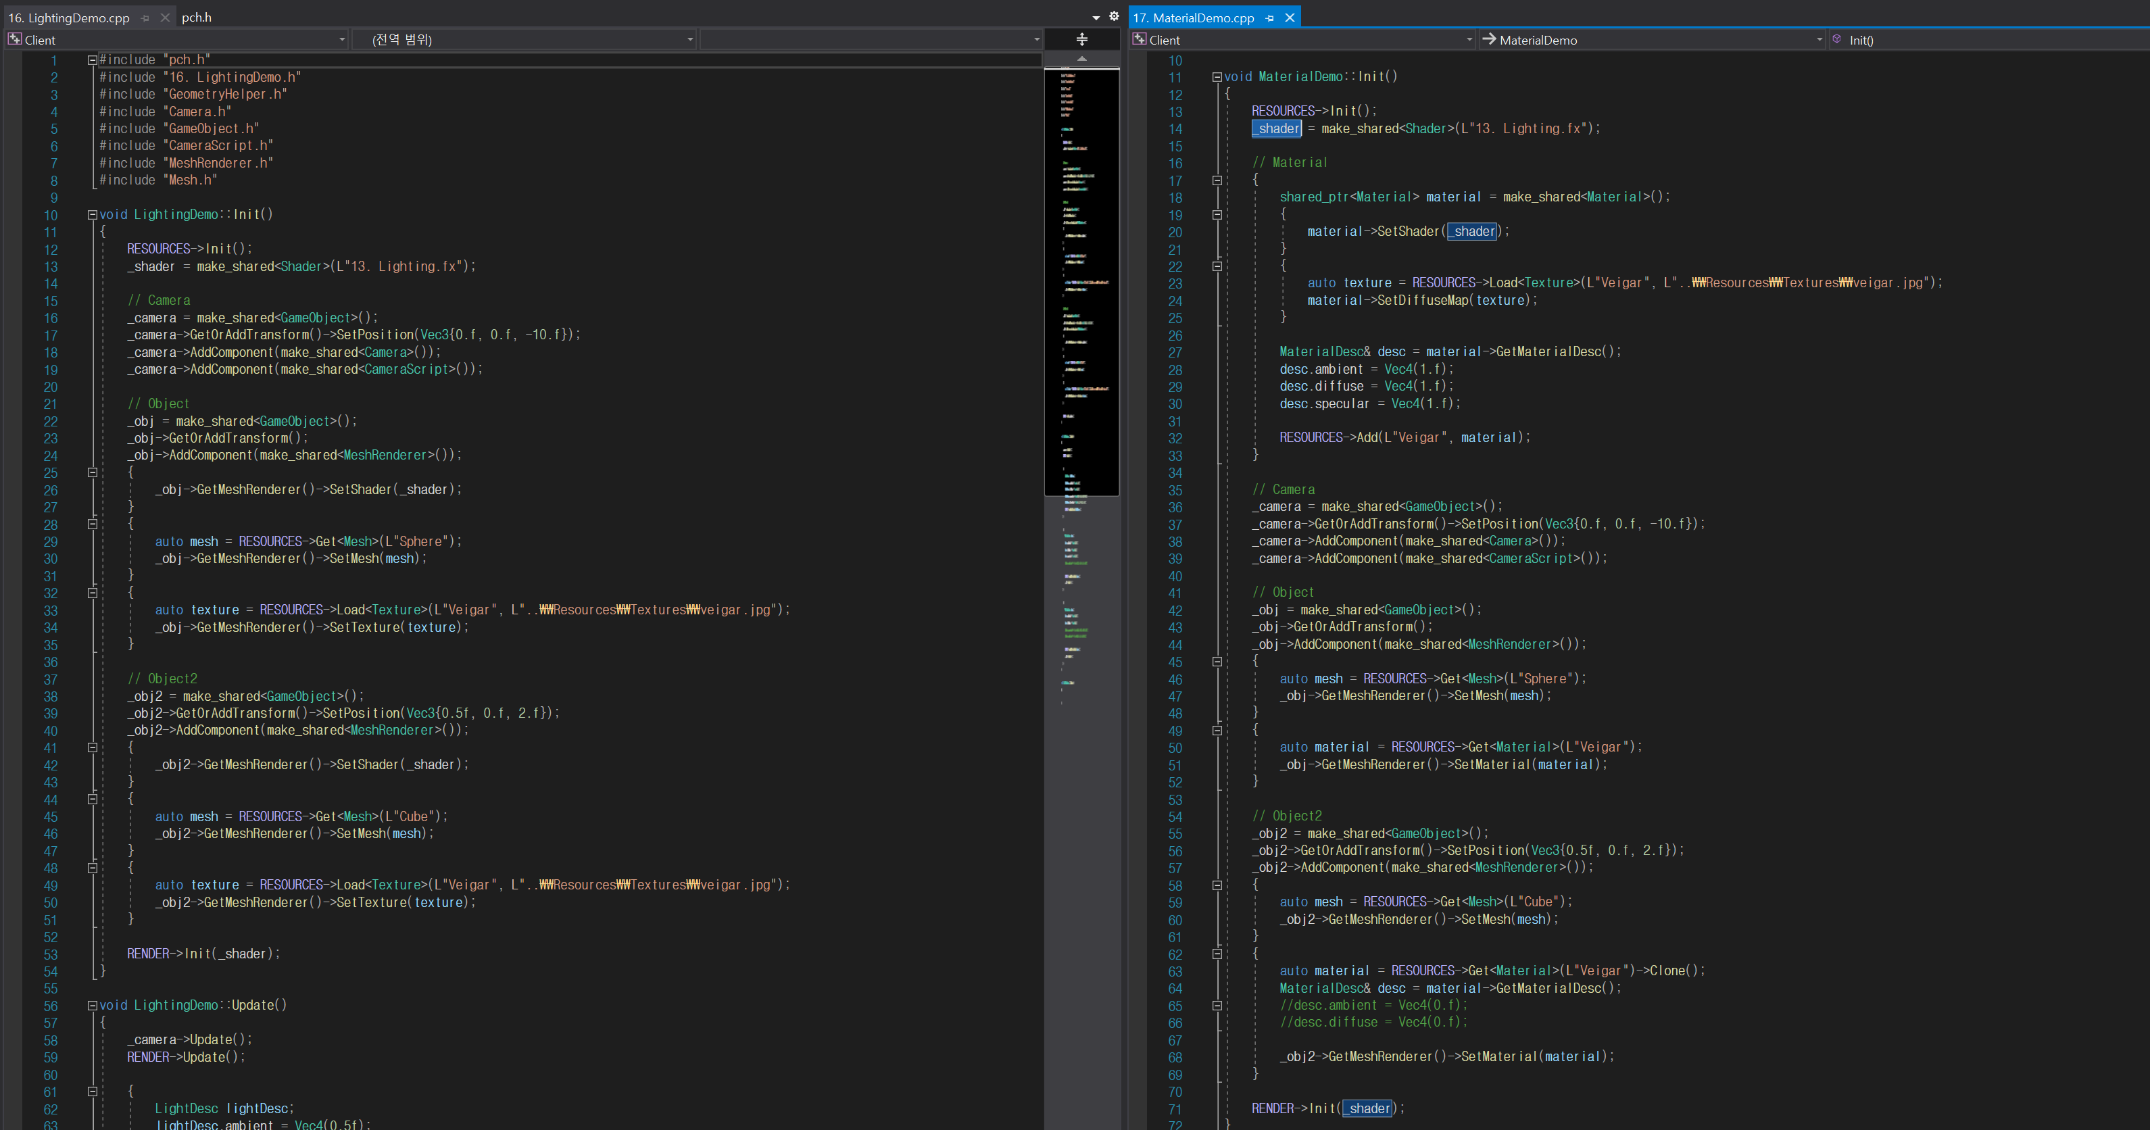Close the 17. MaterialDemo.cpp tab

tap(1290, 18)
